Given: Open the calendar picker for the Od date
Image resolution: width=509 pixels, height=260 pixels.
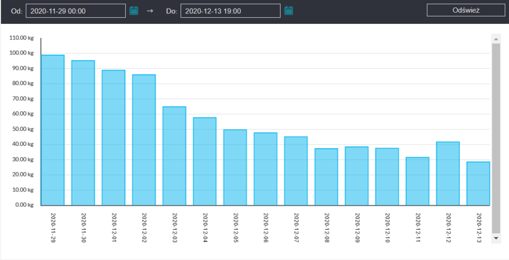Looking at the screenshot, I should [x=134, y=10].
